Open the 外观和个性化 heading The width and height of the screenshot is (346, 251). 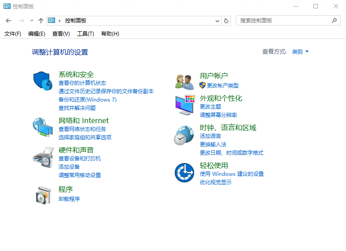(x=221, y=98)
